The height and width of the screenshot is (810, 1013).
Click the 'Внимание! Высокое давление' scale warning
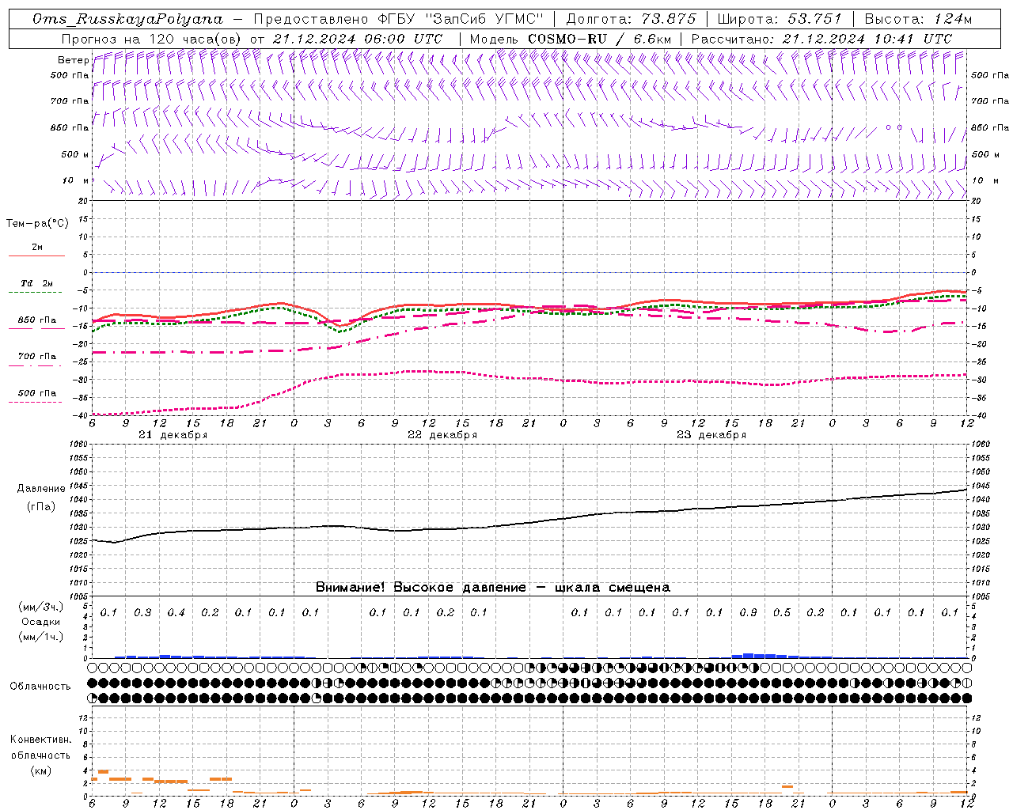[x=420, y=588]
